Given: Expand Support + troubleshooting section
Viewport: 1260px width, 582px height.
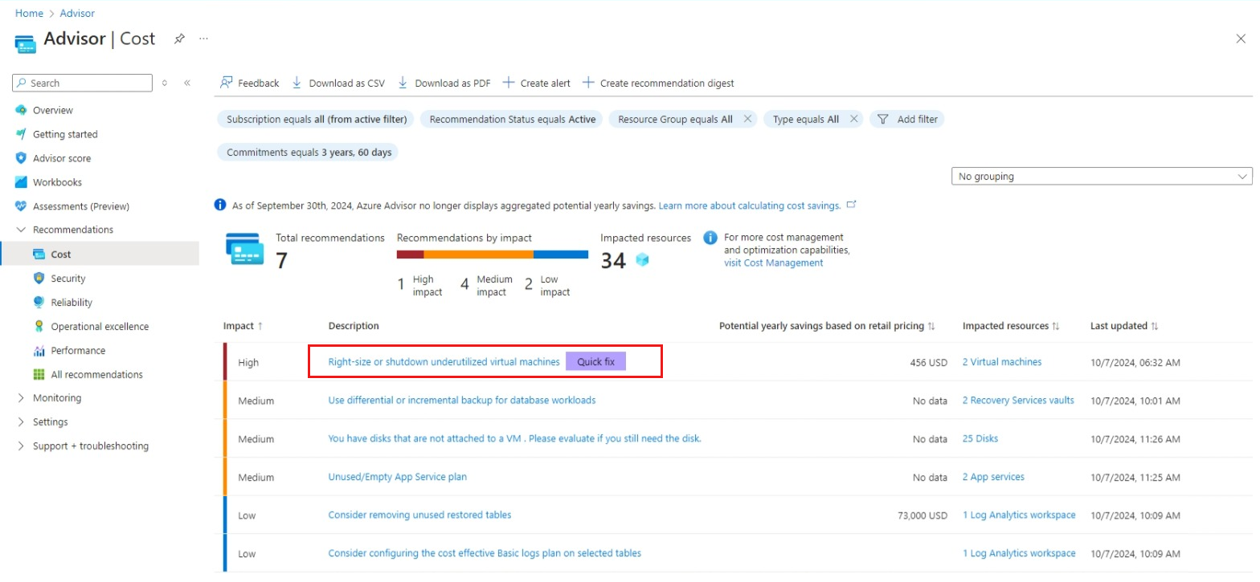Looking at the screenshot, I should pos(21,446).
